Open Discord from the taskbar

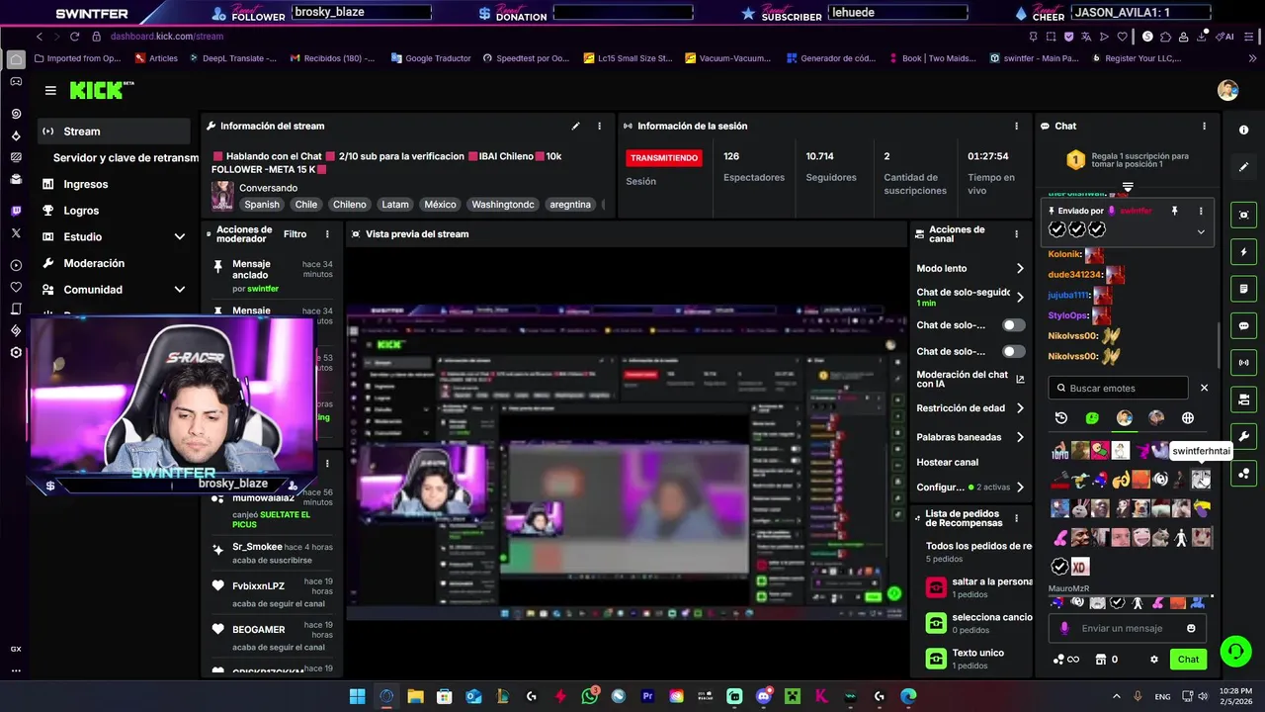tap(763, 696)
